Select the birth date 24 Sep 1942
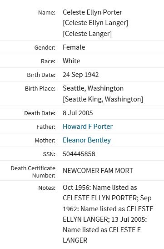This screenshot has height=249, width=164. 81,75
